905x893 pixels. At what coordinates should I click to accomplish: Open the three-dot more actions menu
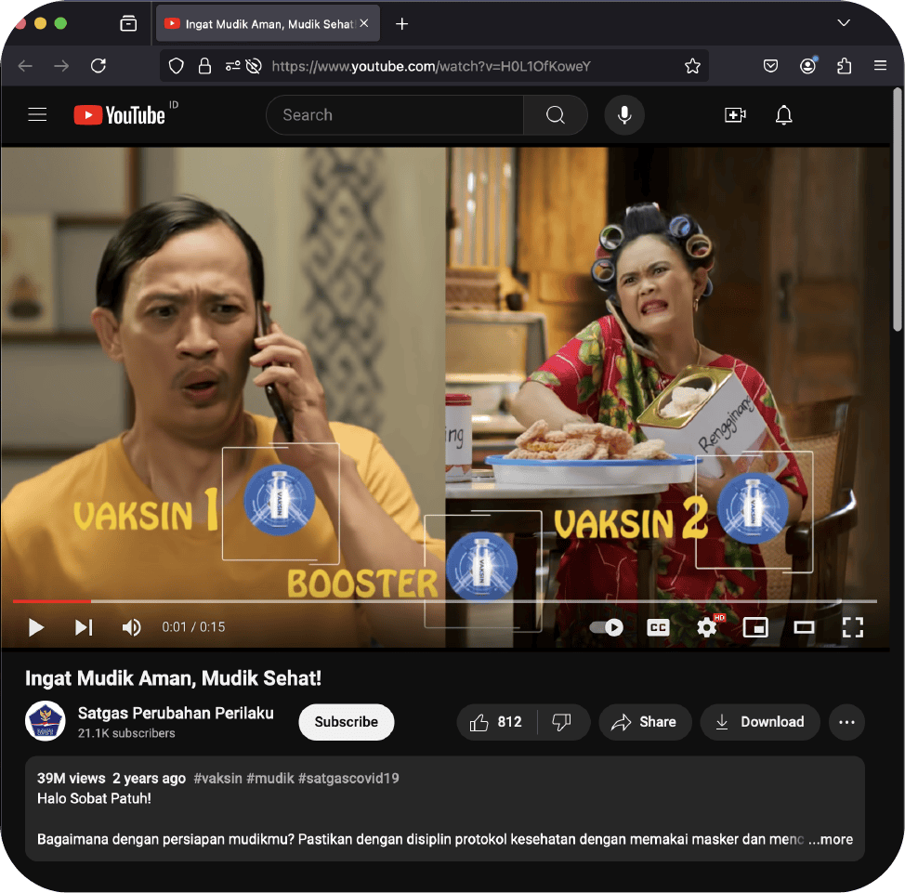(846, 722)
